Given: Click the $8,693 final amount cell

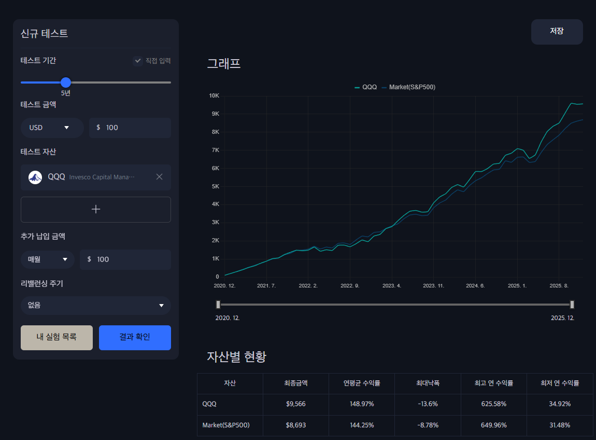Looking at the screenshot, I should [x=296, y=425].
